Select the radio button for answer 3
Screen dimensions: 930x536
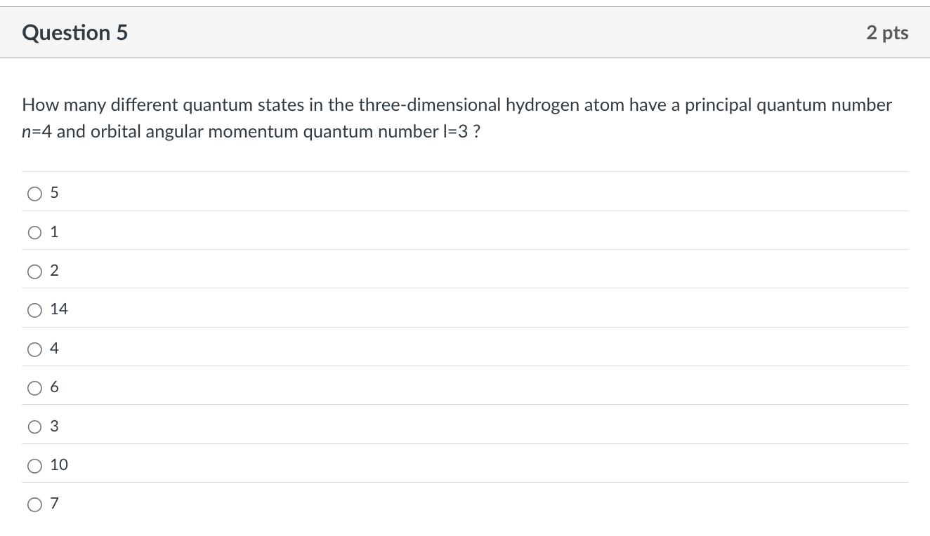point(34,426)
